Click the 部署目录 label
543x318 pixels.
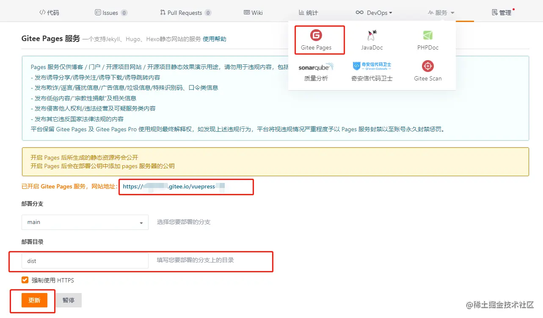pyautogui.click(x=32, y=242)
